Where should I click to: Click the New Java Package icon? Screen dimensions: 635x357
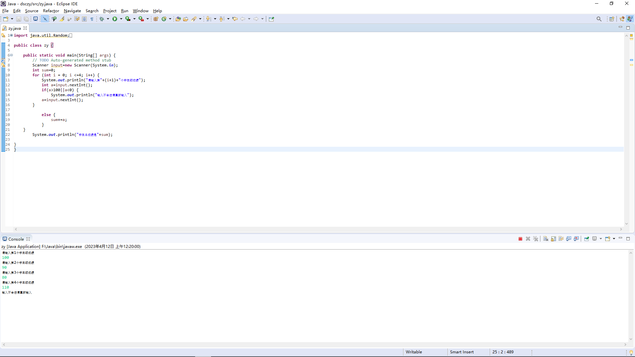pyautogui.click(x=156, y=19)
